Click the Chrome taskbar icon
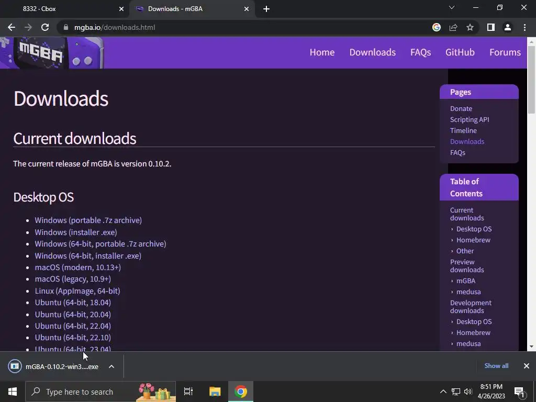The width and height of the screenshot is (536, 402). click(241, 392)
